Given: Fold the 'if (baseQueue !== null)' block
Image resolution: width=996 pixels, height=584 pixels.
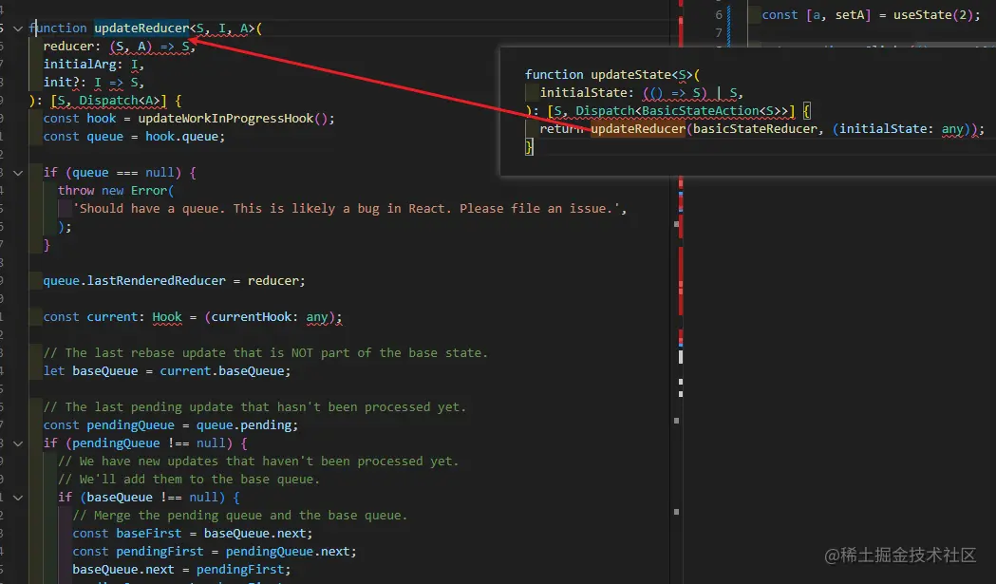Looking at the screenshot, I should [18, 498].
